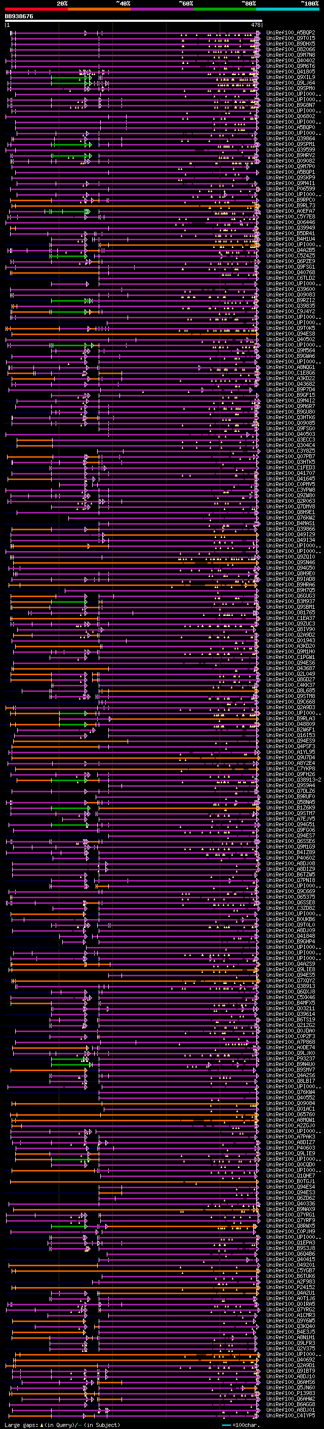This screenshot has width=324, height=1429.
Task: Select hit label UniRef100_Q06446
Action: (x=291, y=222)
